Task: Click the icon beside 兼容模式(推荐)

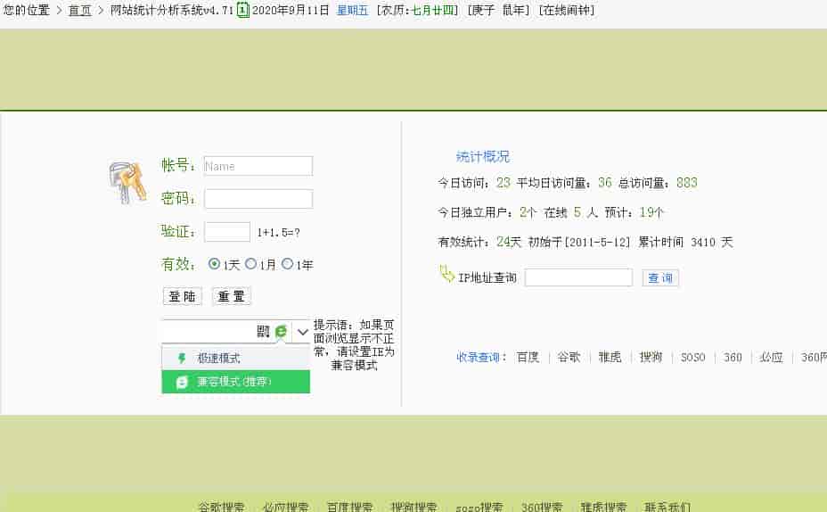Action: [182, 382]
